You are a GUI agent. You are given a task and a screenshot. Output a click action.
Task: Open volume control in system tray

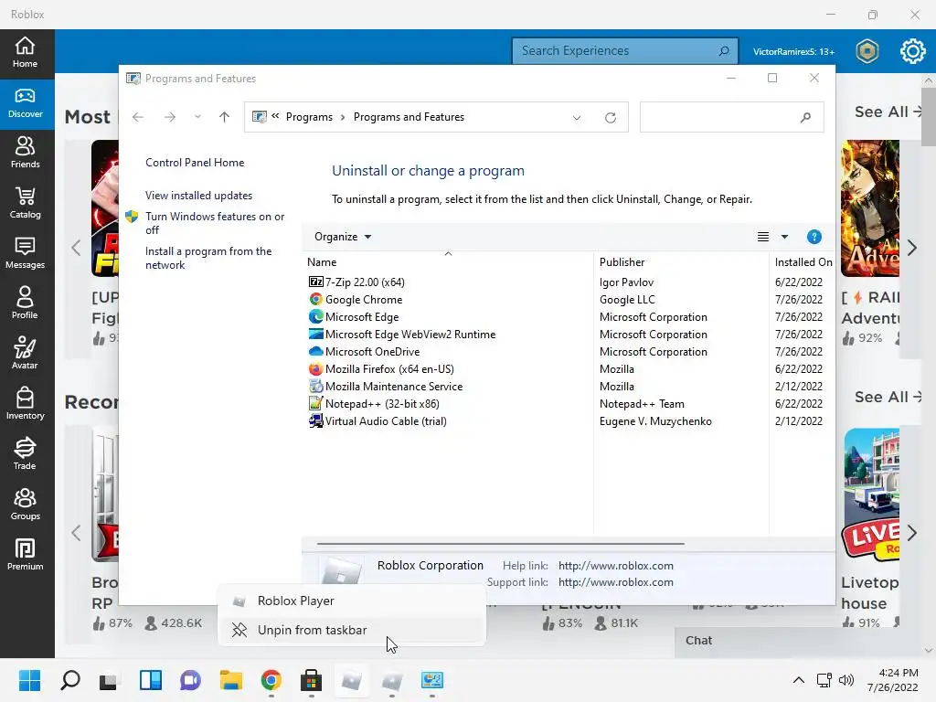[846, 680]
